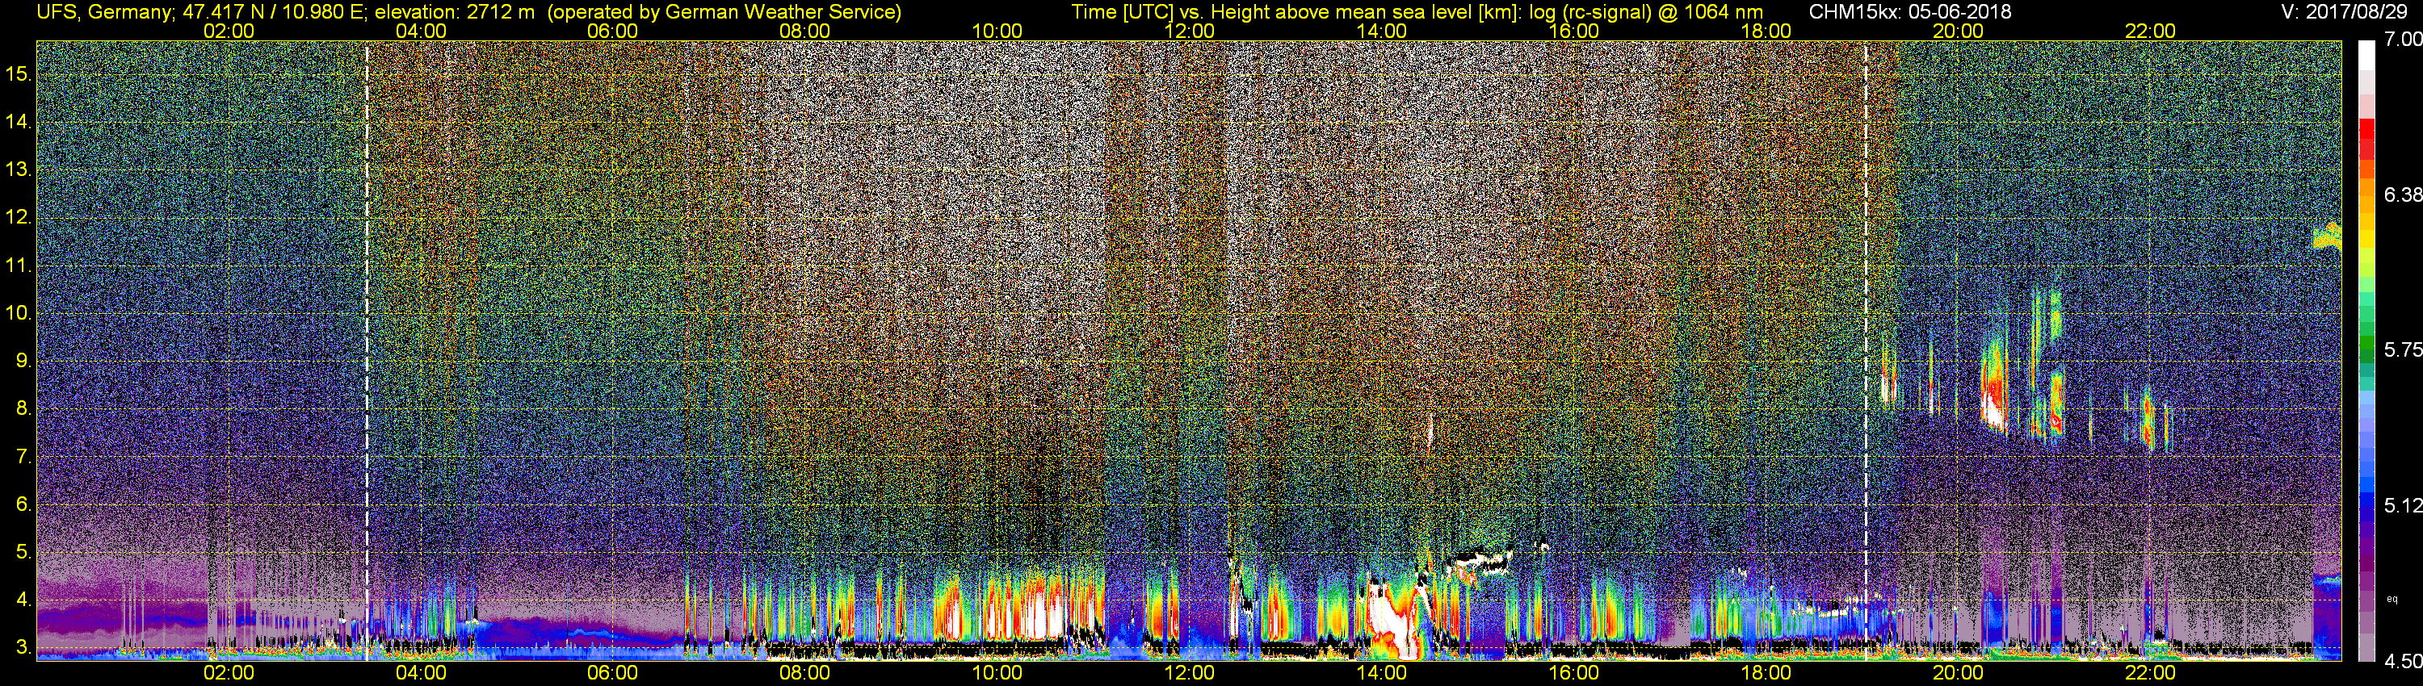
Task: Click the 20:00 label on the bottom time axis
Action: [1959, 673]
